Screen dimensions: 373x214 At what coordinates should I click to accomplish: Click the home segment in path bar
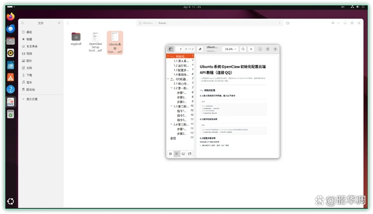click(162, 23)
